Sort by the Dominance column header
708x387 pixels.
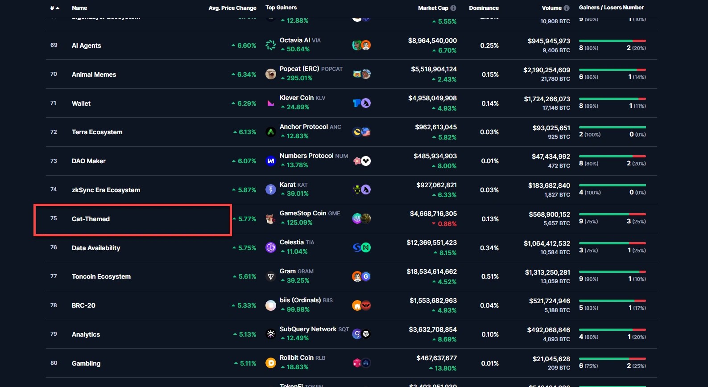pos(484,8)
